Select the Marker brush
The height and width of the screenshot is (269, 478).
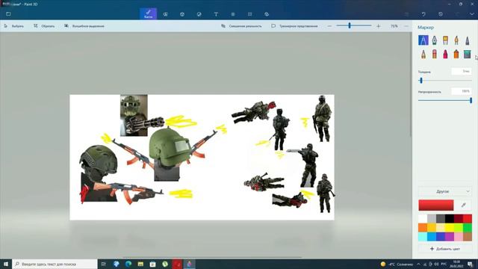tap(423, 40)
